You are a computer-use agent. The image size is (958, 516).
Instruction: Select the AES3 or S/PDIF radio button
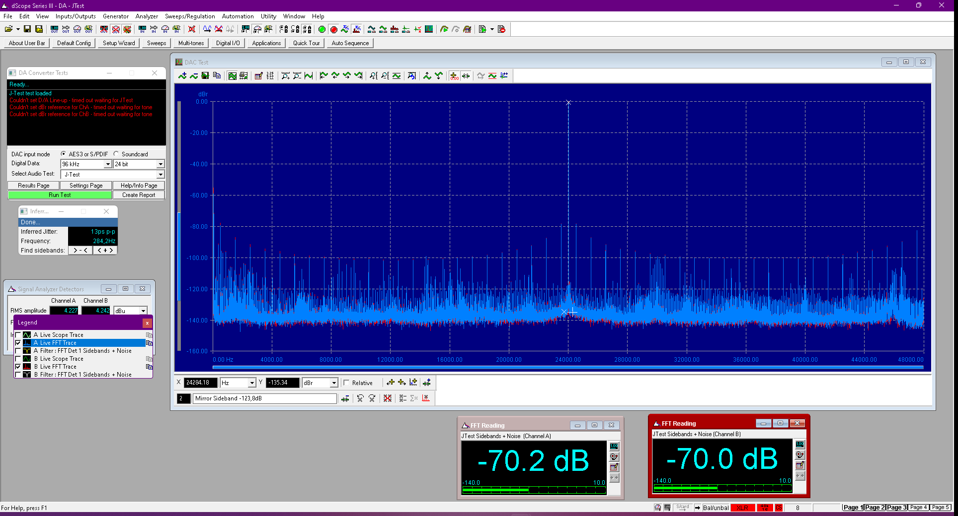click(63, 154)
